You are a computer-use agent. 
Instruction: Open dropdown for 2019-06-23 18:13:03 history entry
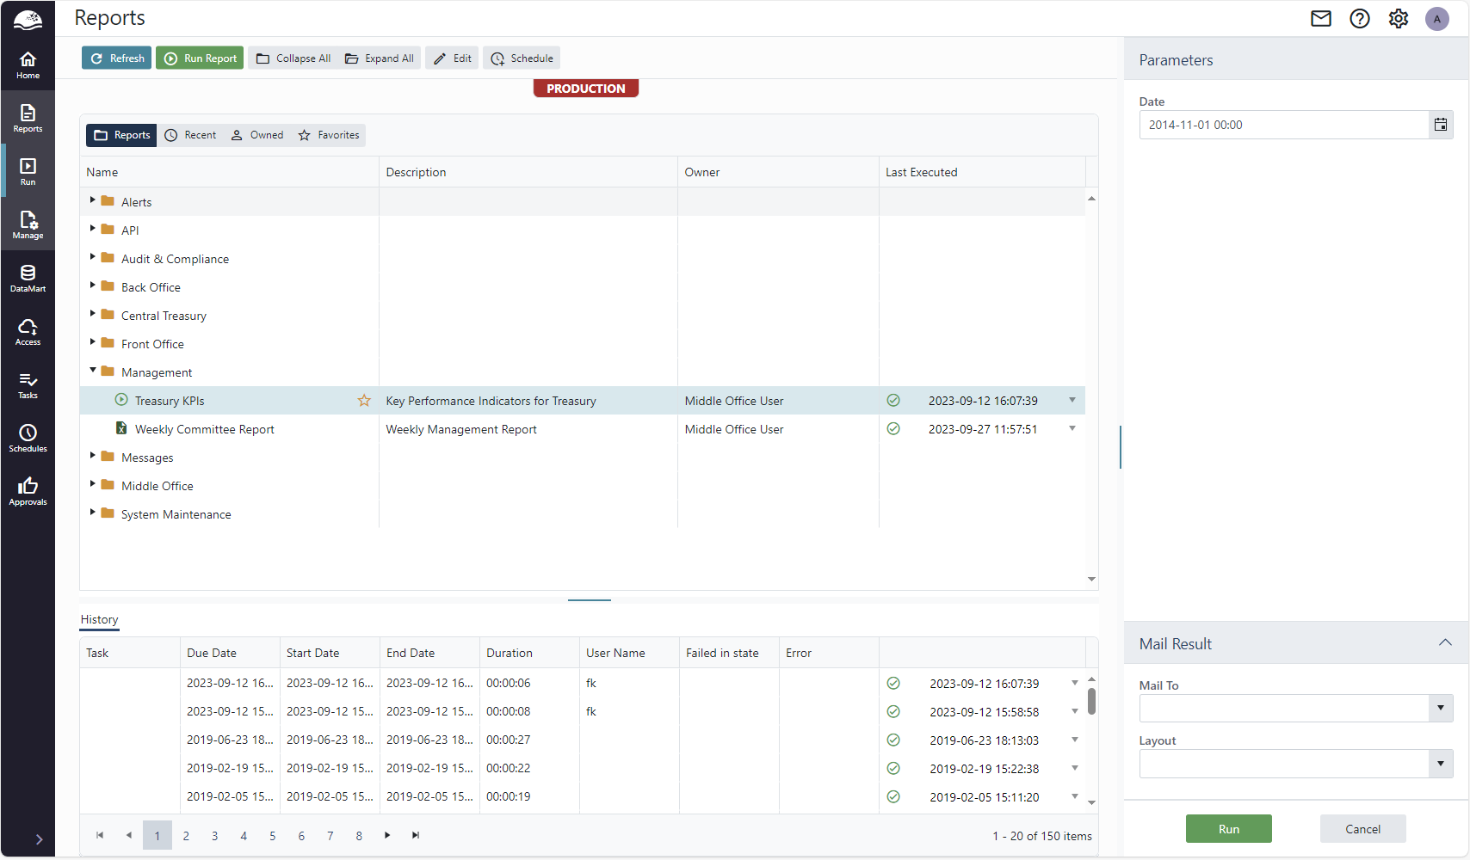pyautogui.click(x=1075, y=740)
